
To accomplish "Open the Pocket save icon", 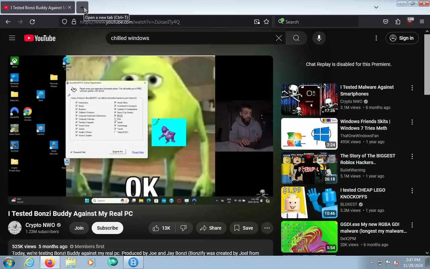I will [x=386, y=22].
